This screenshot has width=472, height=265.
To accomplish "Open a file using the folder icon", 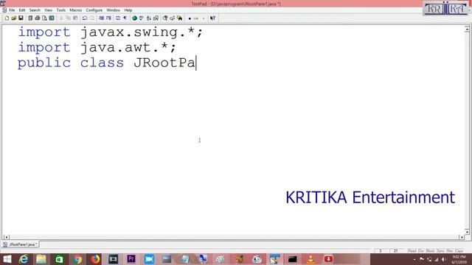I will tap(13, 18).
